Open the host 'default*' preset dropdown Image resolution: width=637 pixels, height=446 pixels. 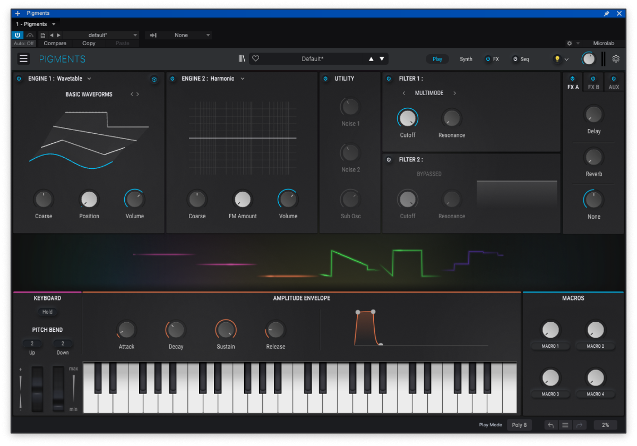point(101,35)
